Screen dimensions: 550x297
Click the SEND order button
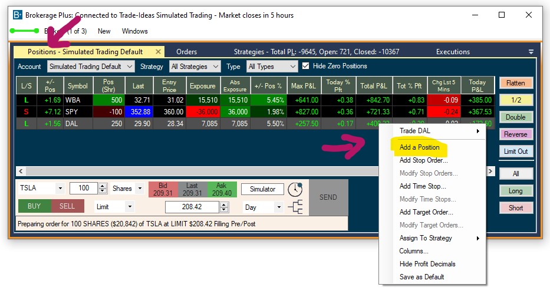tap(328, 197)
